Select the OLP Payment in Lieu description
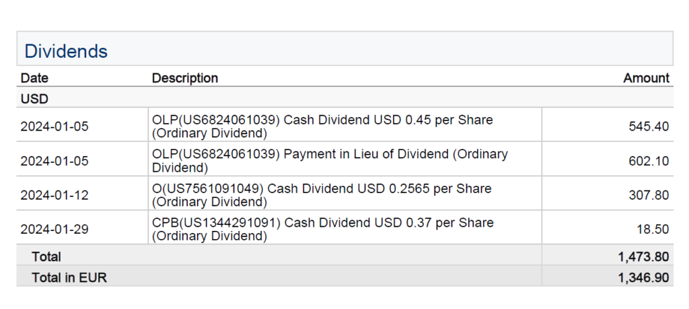The height and width of the screenshot is (309, 689). 330,160
